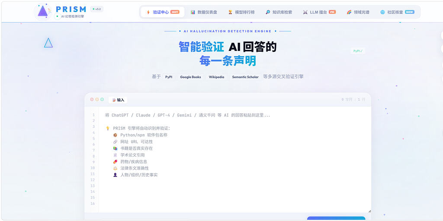This screenshot has height=221, width=443.
Task: Open the 社区核查 tab
Action: pos(397,12)
